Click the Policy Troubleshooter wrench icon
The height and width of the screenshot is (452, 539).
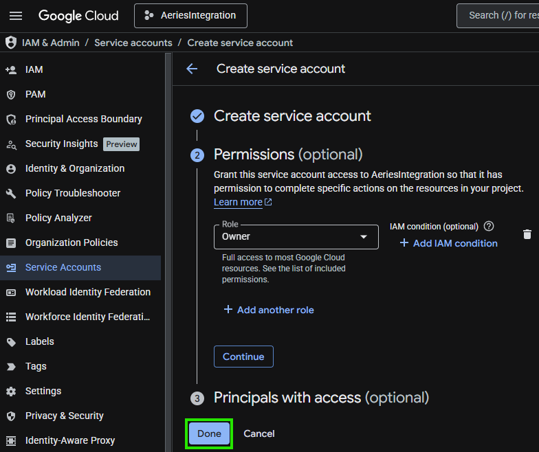tap(11, 194)
